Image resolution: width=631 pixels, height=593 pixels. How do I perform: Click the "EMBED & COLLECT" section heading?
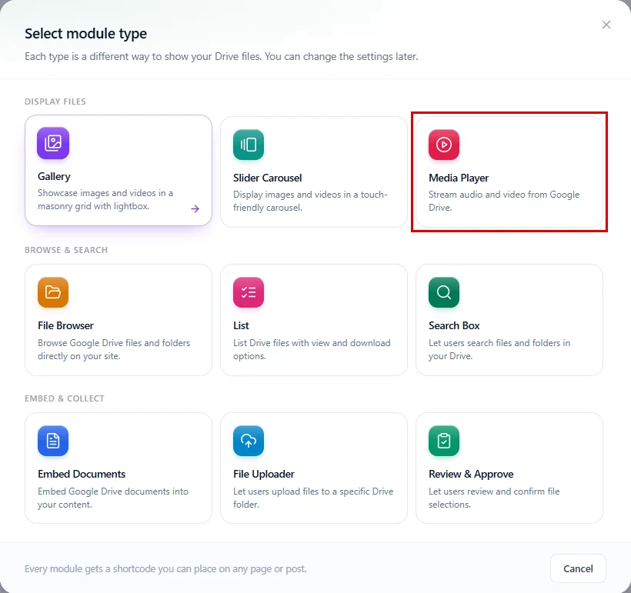point(65,398)
